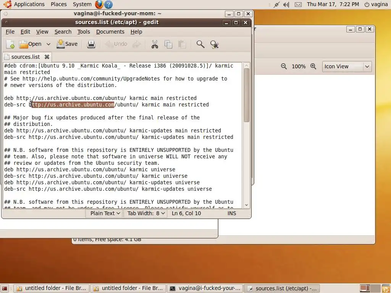Expand the Open recent files arrow
391x293 pixels.
pyautogui.click(x=48, y=44)
